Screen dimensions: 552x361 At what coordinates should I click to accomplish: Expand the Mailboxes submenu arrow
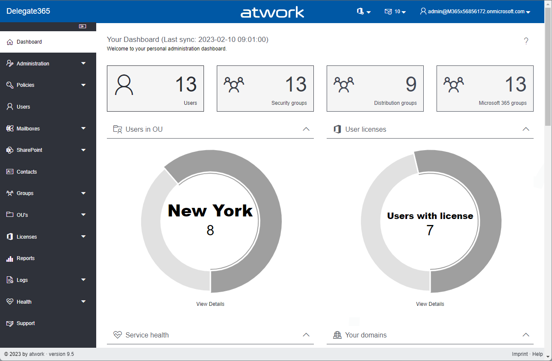(x=83, y=128)
